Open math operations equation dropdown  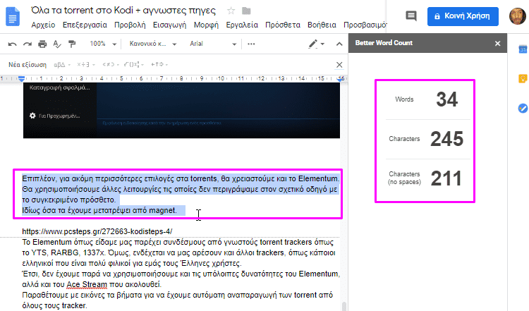pos(134,64)
